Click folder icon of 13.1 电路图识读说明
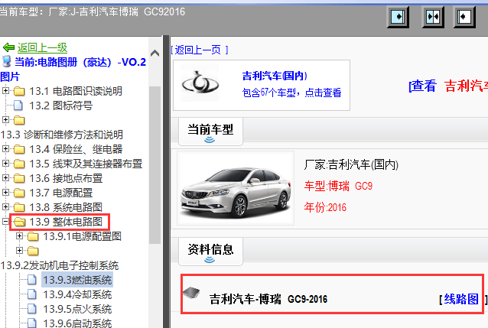 [x=19, y=91]
